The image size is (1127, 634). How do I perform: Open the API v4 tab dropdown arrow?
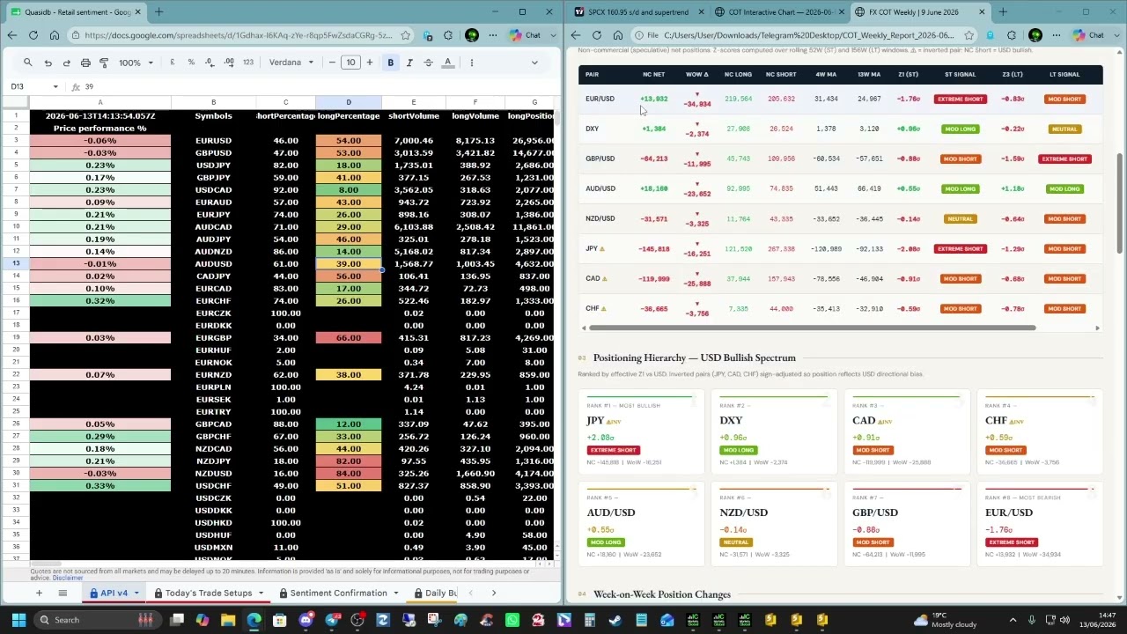[136, 593]
